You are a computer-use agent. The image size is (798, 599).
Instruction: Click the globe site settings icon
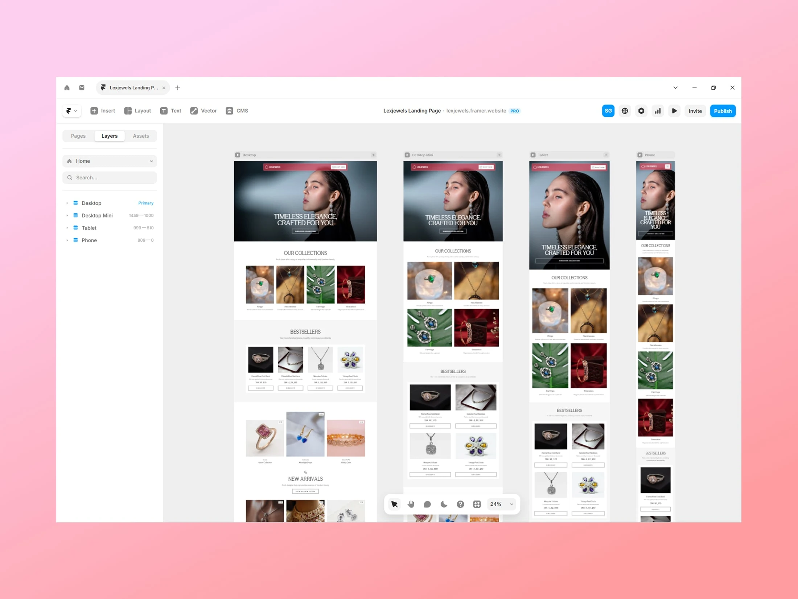[x=625, y=111]
